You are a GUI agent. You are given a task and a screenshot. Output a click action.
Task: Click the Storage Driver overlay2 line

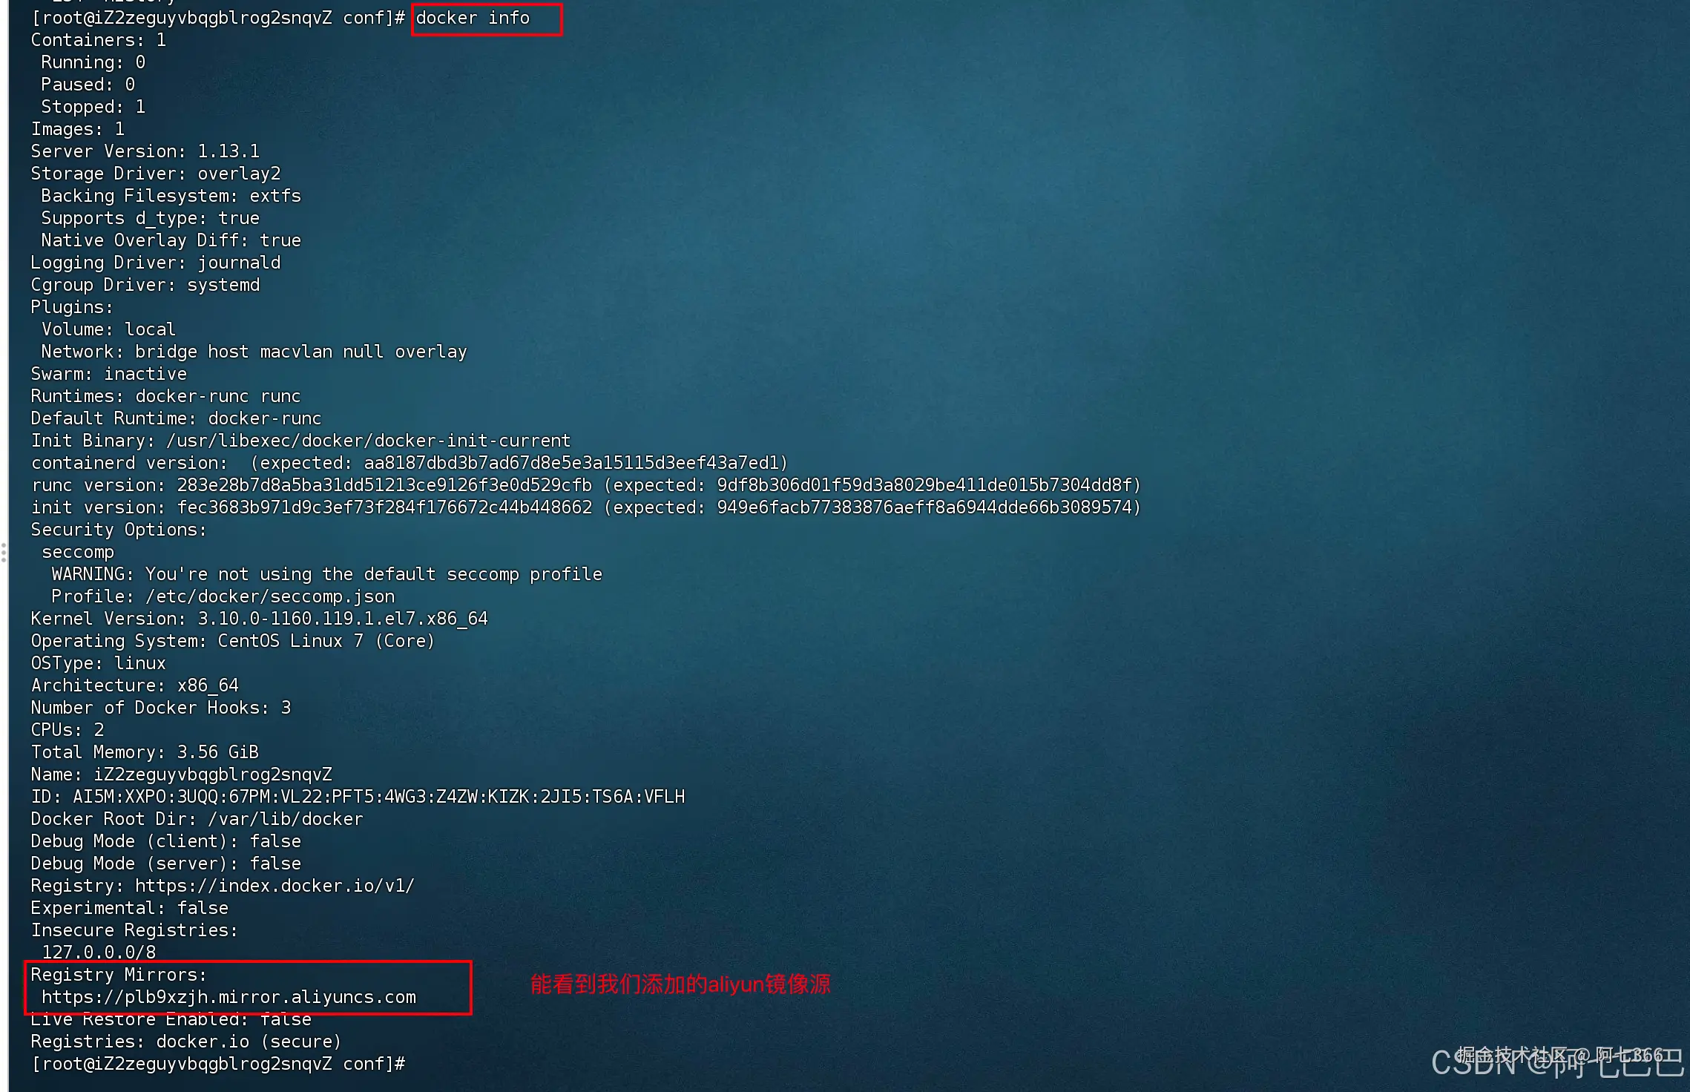pos(156,174)
